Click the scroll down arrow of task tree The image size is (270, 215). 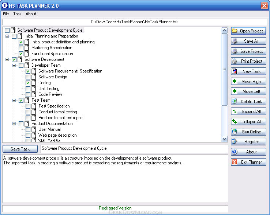tap(225, 139)
